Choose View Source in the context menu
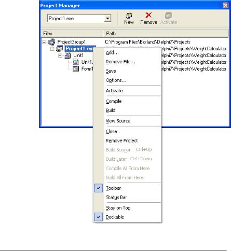 coord(127,121)
